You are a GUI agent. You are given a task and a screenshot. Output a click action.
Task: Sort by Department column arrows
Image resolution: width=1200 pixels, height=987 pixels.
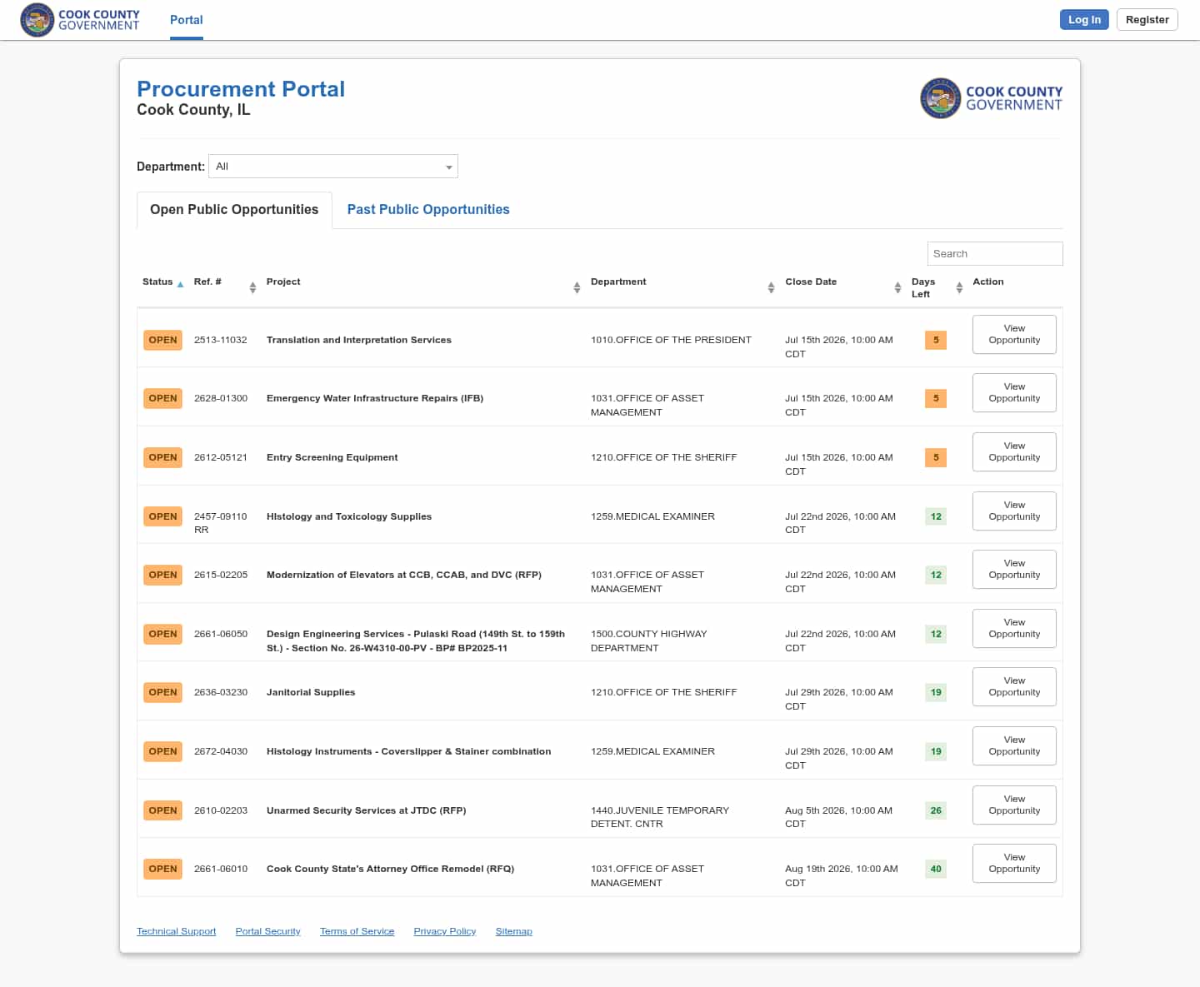[771, 287]
